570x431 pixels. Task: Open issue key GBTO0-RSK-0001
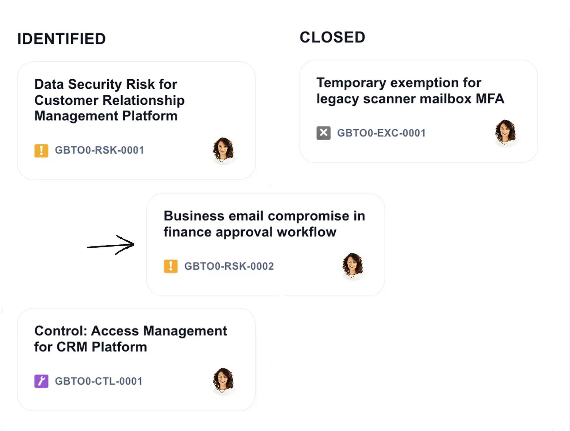coord(99,150)
